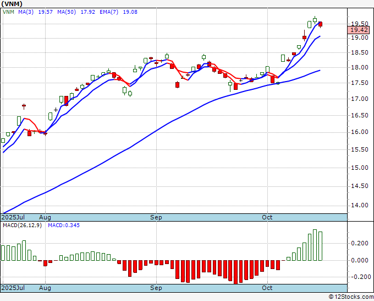Click the (VNM) chart title
Image resolution: width=374 pixels, height=301 pixels.
[12, 4]
